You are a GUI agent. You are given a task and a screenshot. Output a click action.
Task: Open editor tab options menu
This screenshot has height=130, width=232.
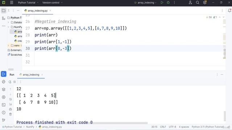(222, 10)
